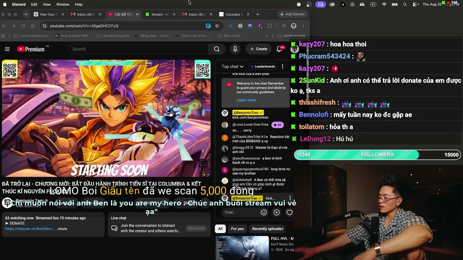Open Wi-Fi status in menu bar

384,4
